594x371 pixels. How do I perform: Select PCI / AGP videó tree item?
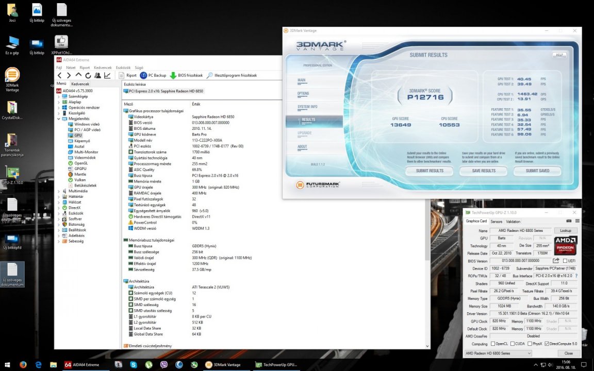[x=87, y=130]
